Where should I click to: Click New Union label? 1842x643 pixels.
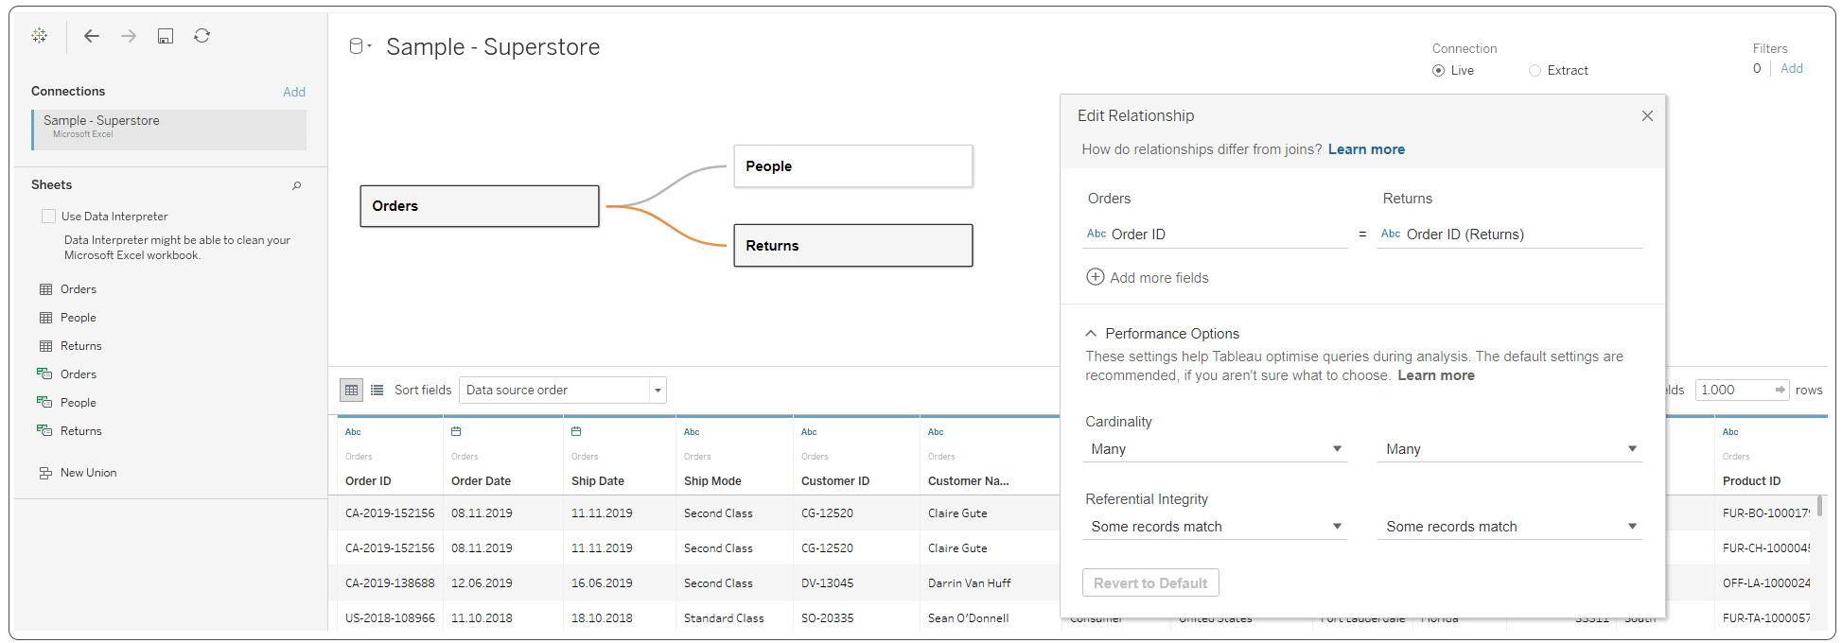[x=89, y=473]
